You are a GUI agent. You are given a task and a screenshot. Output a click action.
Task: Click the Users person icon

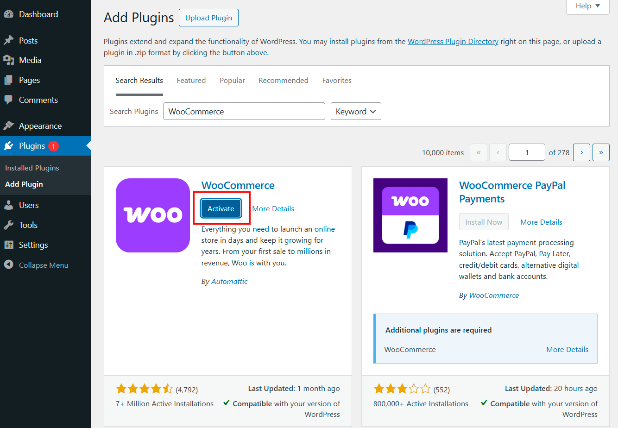[x=8, y=205]
